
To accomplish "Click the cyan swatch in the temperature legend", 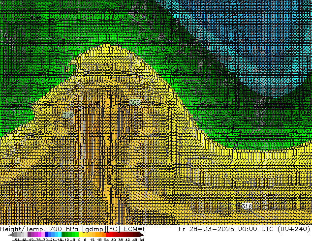I will (60, 235).
